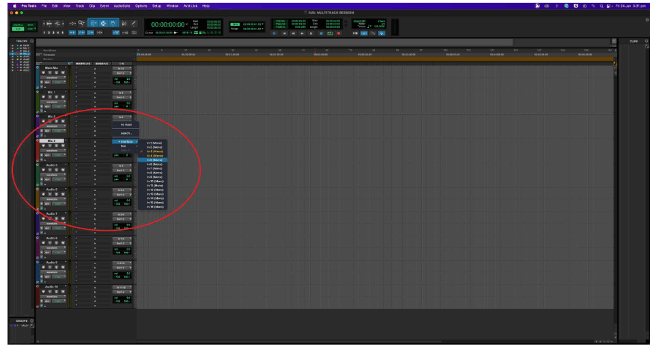The height and width of the screenshot is (348, 650).
Task: Click search option in input popup
Action: [126, 133]
